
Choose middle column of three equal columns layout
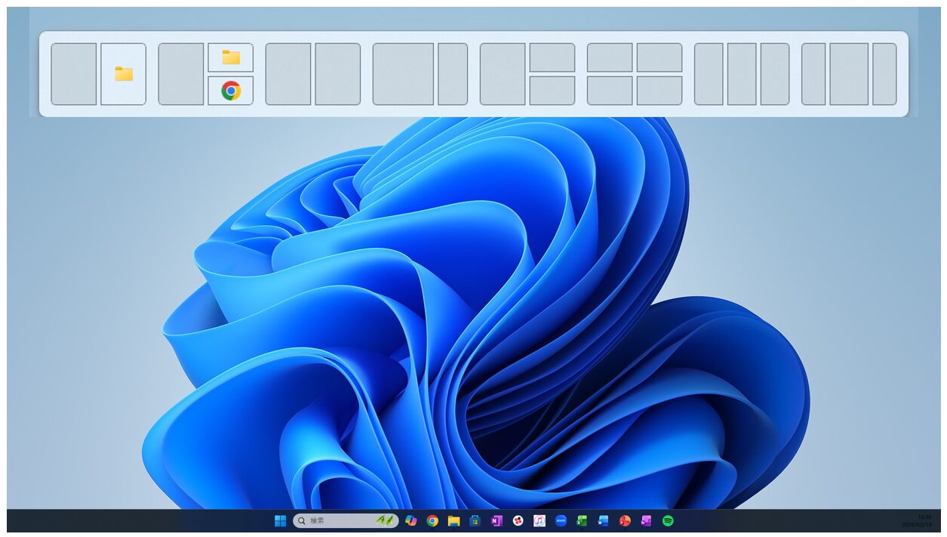(x=742, y=74)
